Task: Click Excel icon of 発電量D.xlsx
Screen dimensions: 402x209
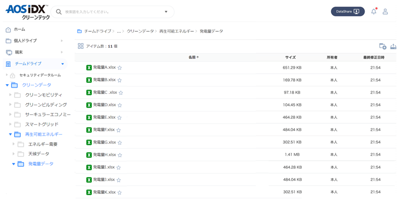Action: coord(89,105)
